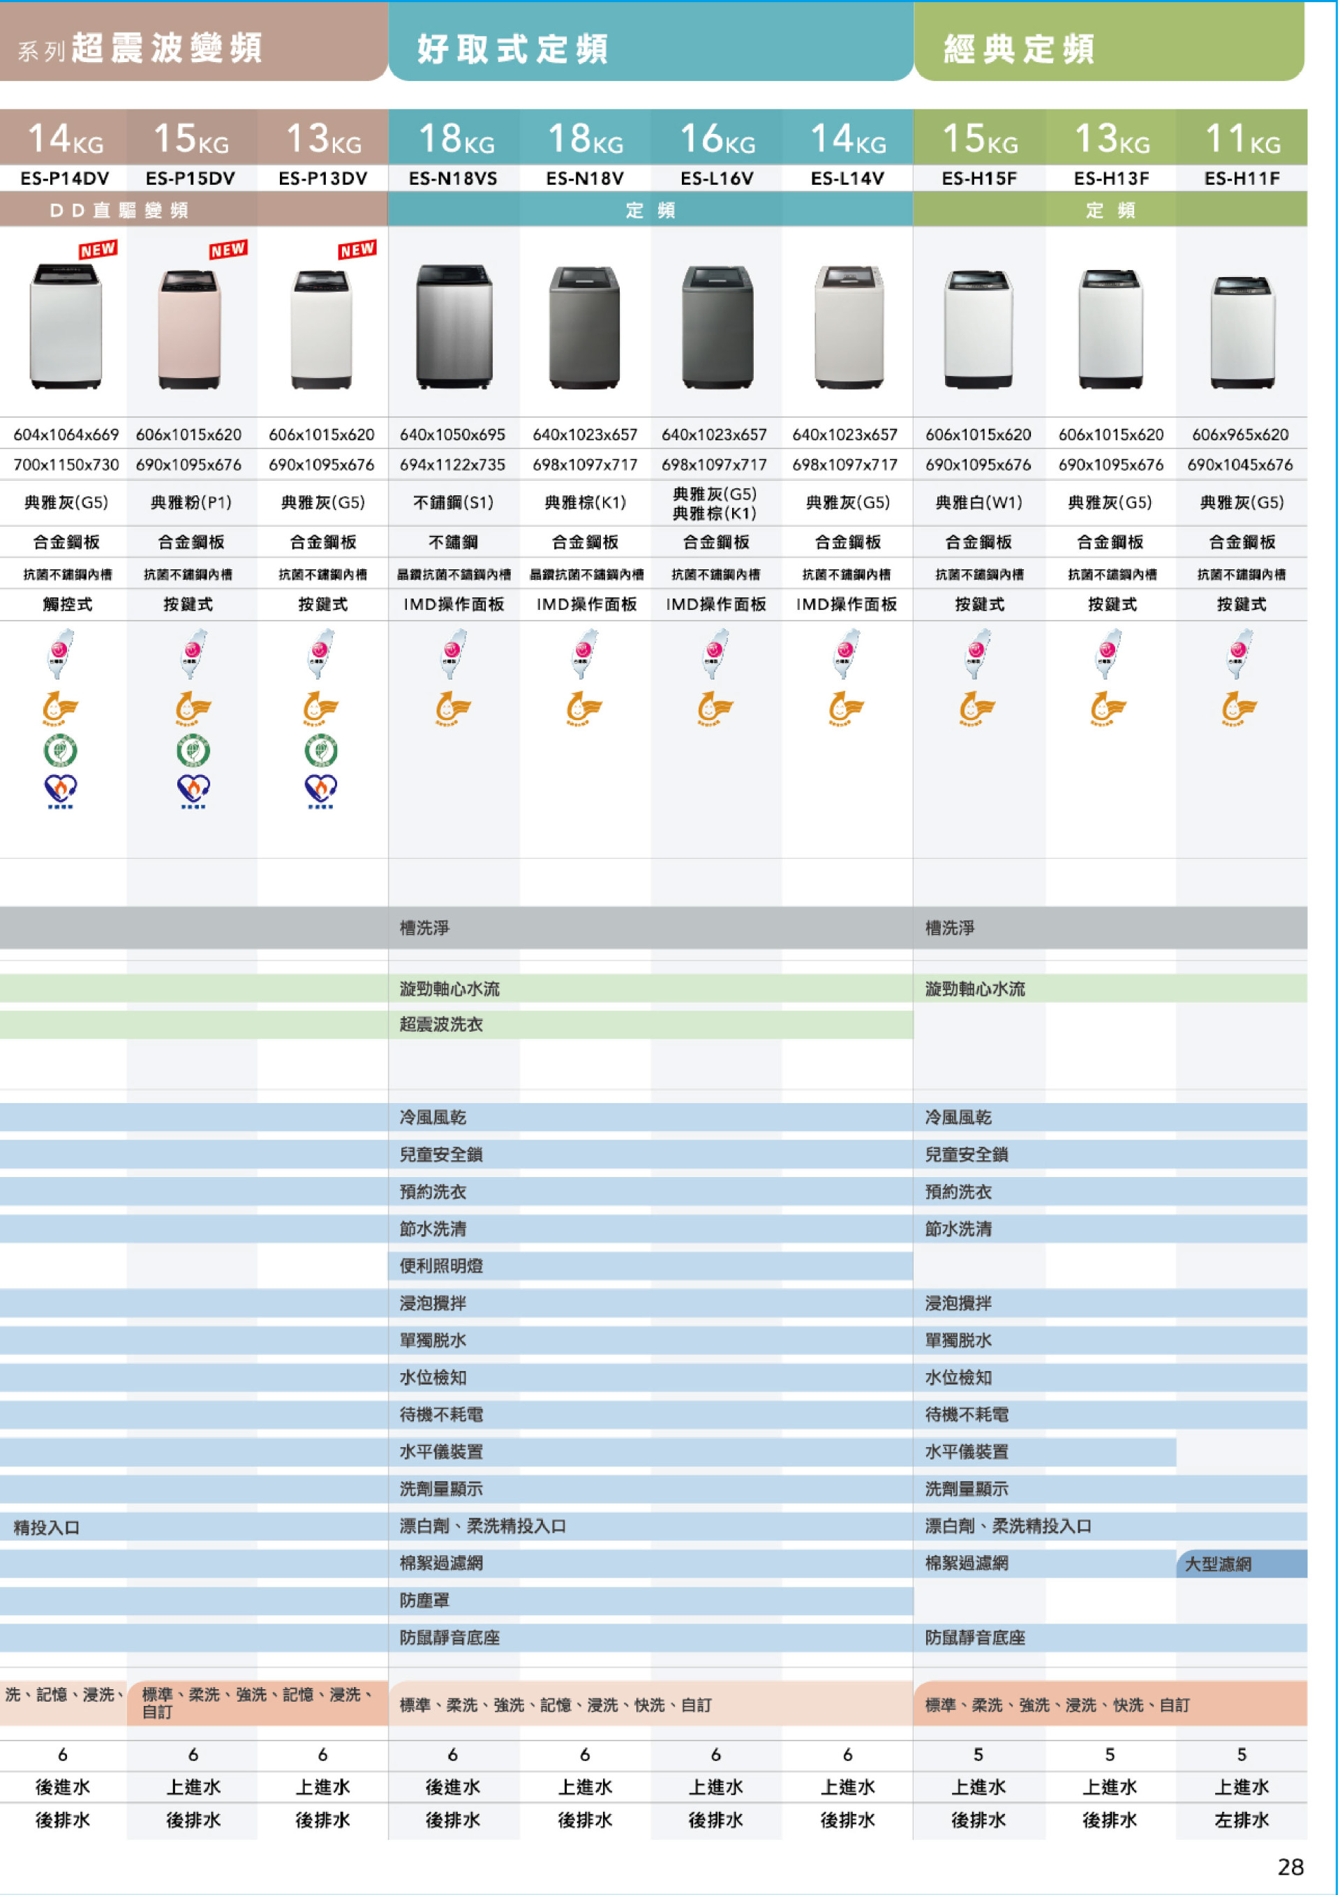The width and height of the screenshot is (1340, 1895).
Task: Click the NEW badge on ES-P13DV washer
Action: click(x=357, y=249)
